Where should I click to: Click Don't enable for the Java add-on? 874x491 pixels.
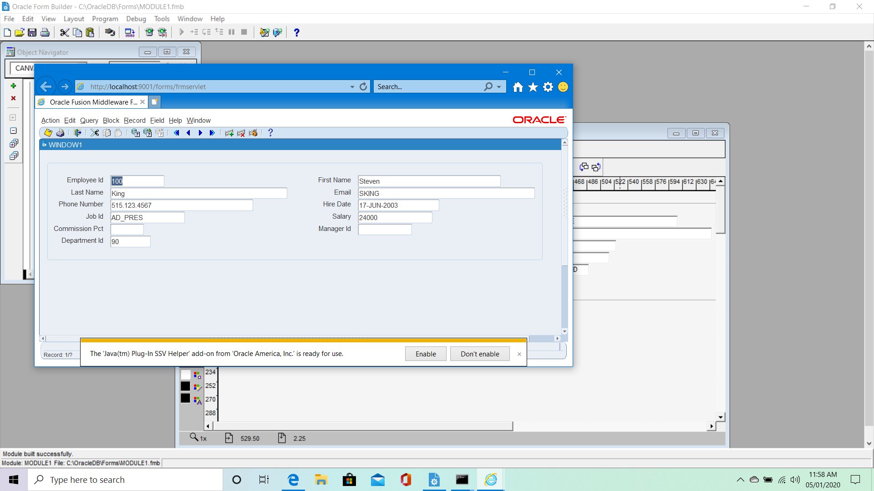pos(480,354)
